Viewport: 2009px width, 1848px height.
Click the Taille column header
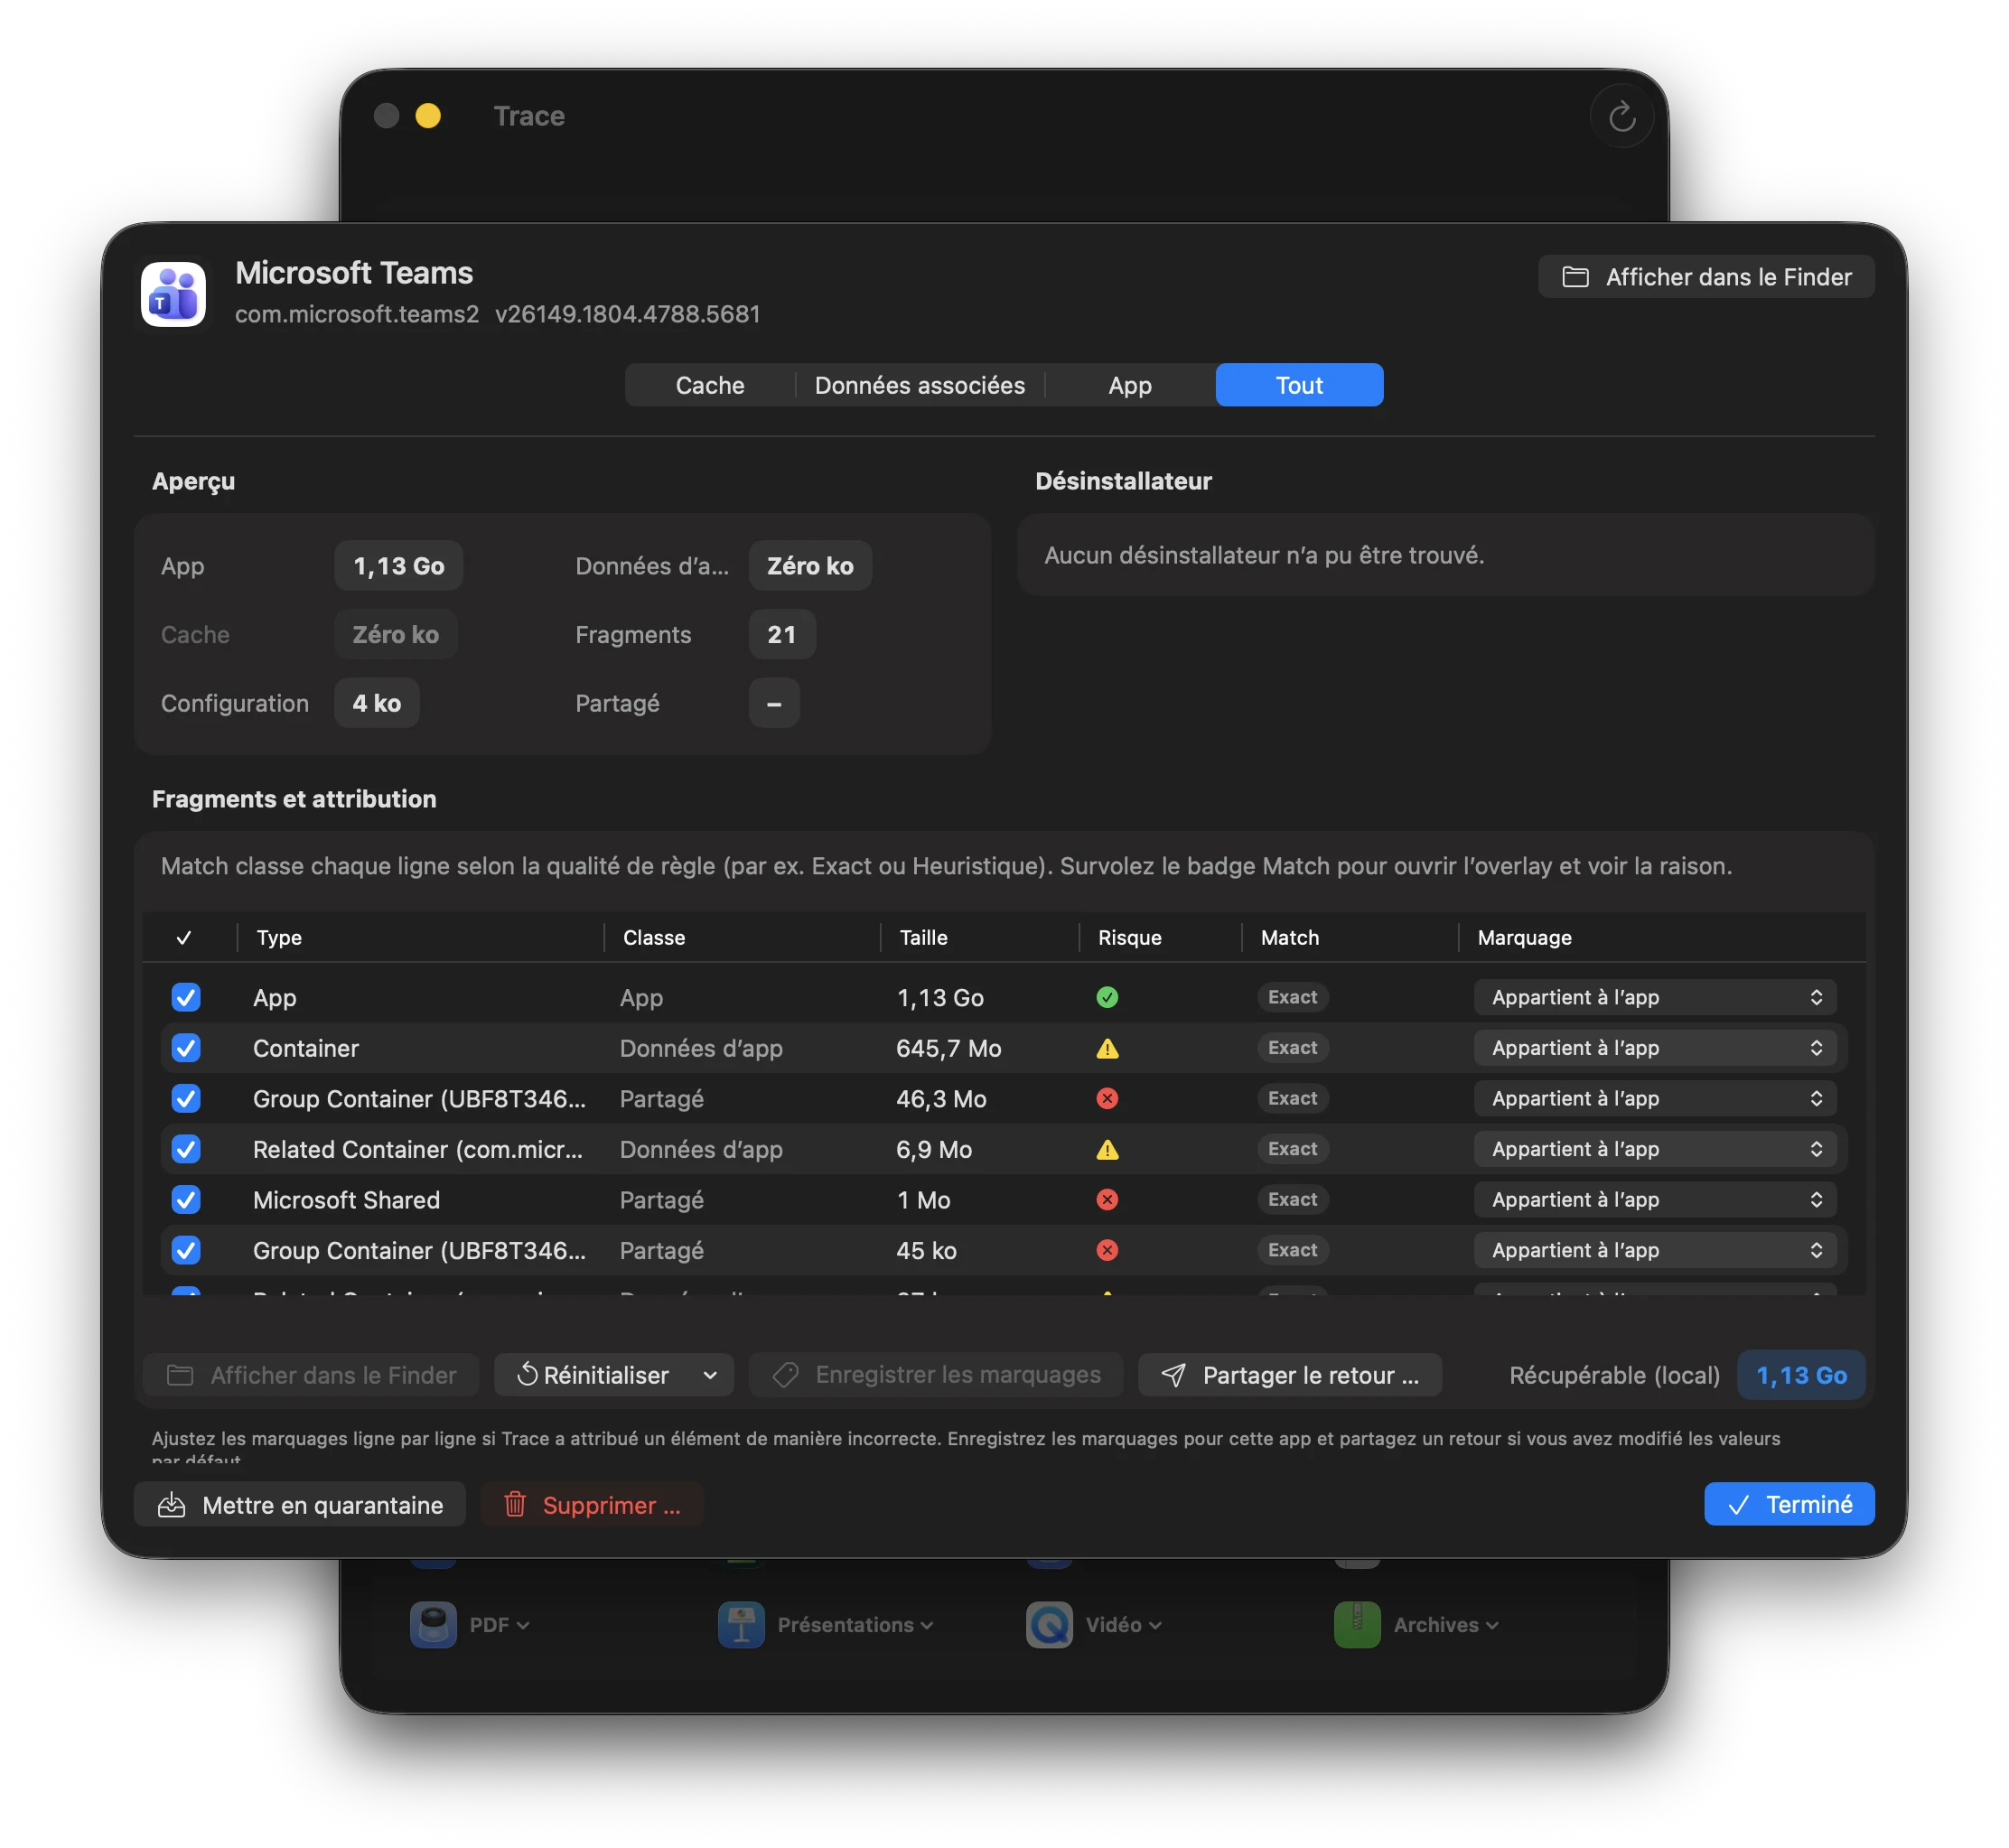coord(923,938)
